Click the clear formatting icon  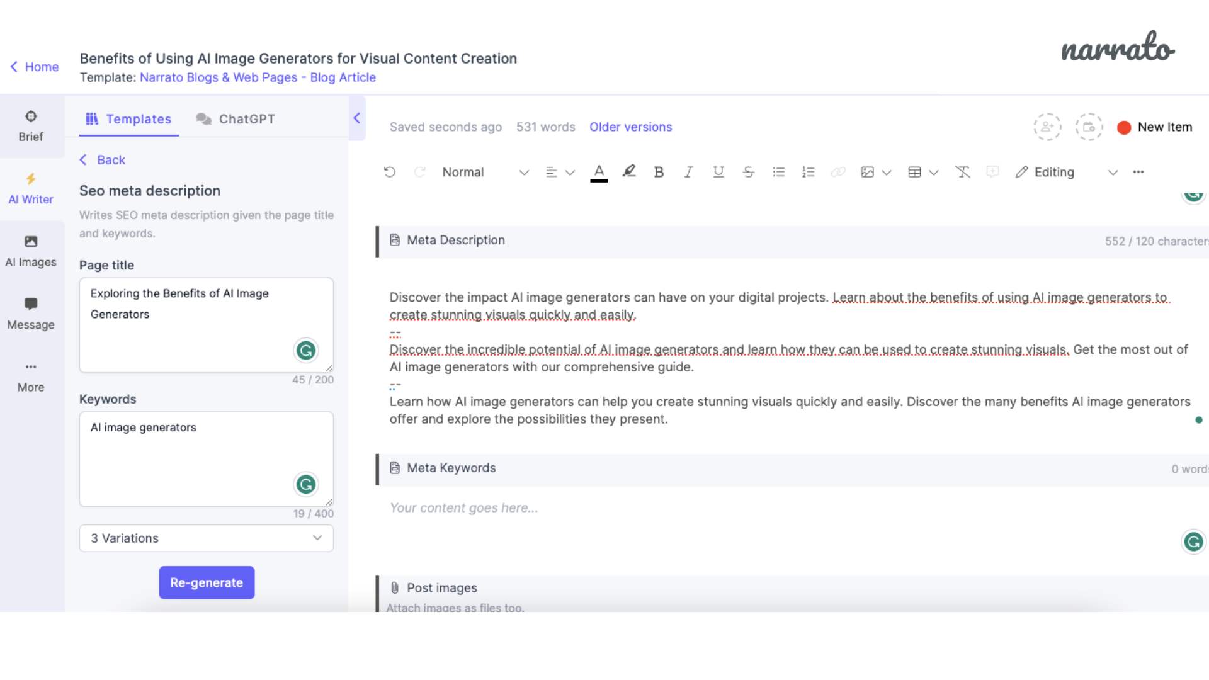point(963,172)
